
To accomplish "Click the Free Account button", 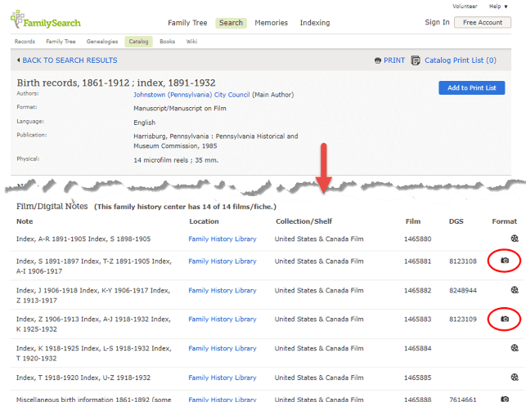I will (x=483, y=22).
